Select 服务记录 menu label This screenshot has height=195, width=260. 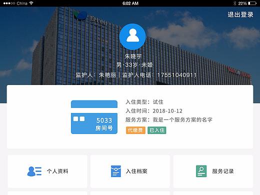pos(223,171)
